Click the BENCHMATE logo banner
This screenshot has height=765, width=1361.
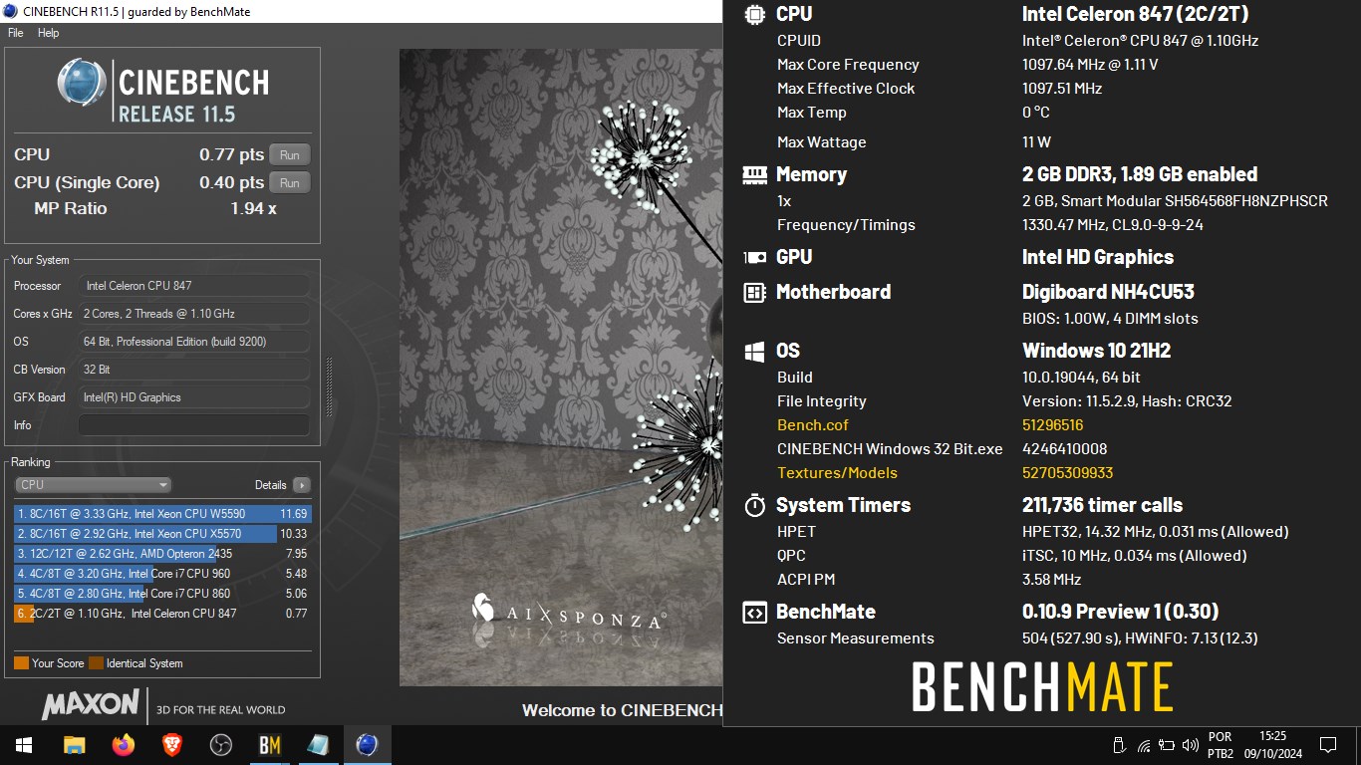(1042, 687)
